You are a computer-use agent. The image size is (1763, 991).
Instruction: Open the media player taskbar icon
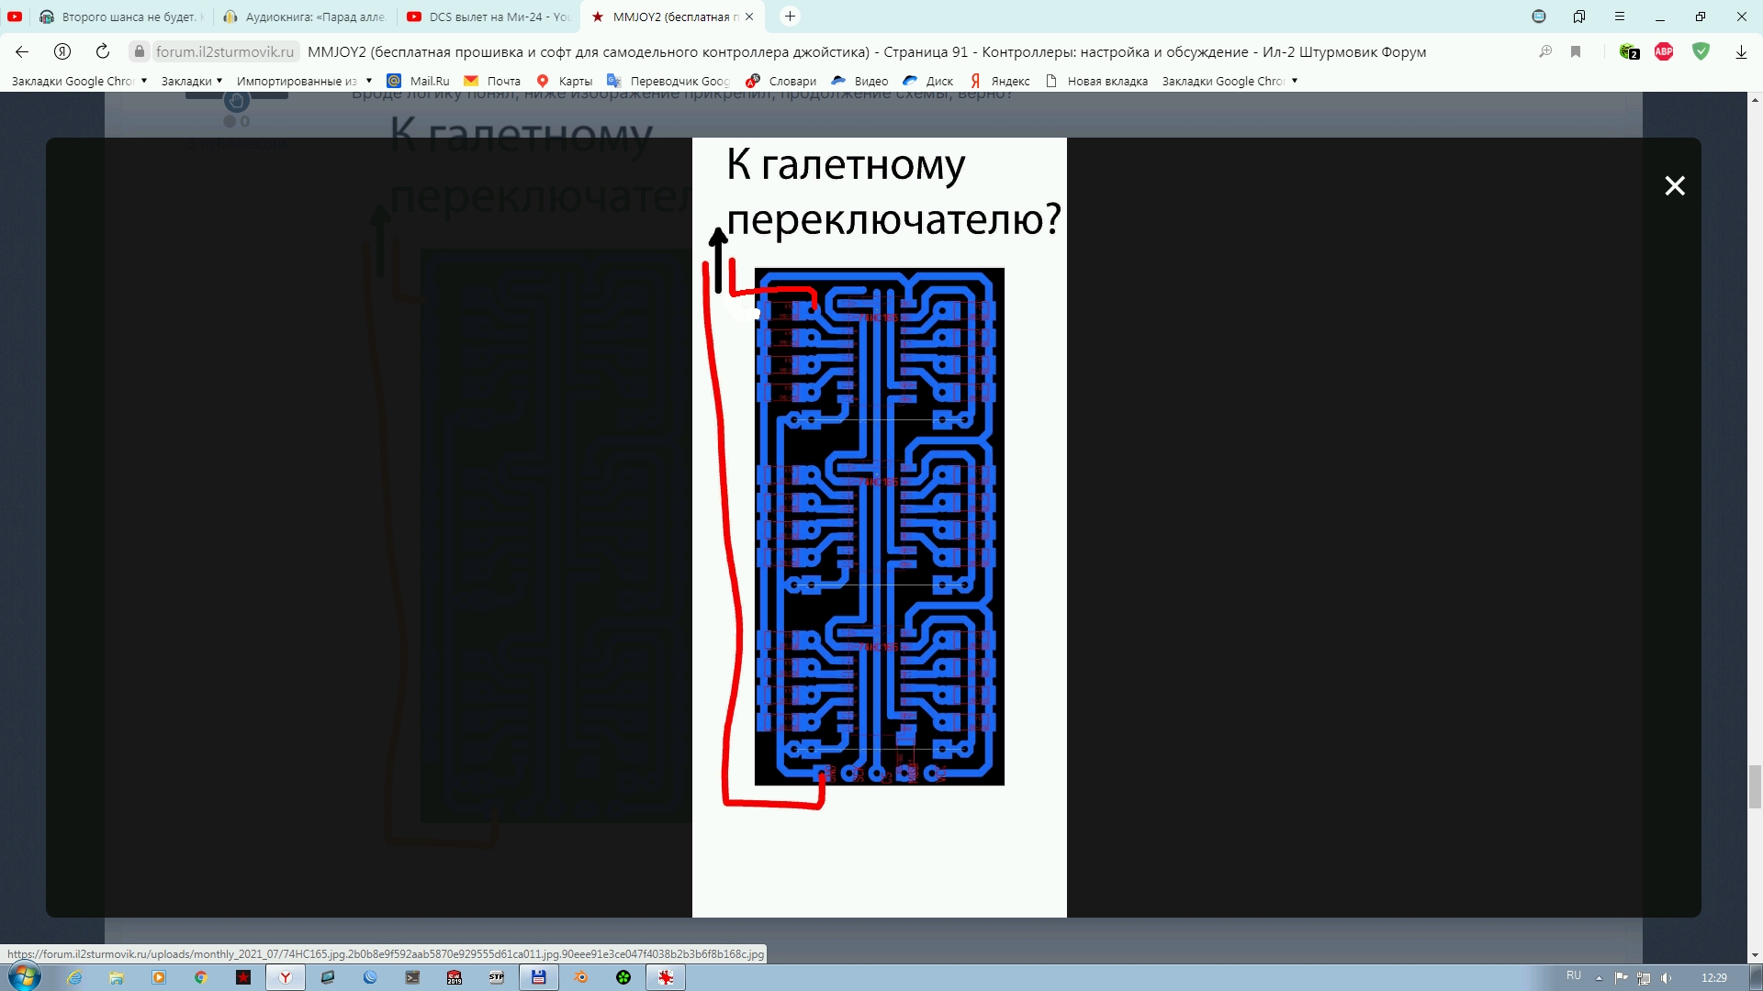(159, 977)
